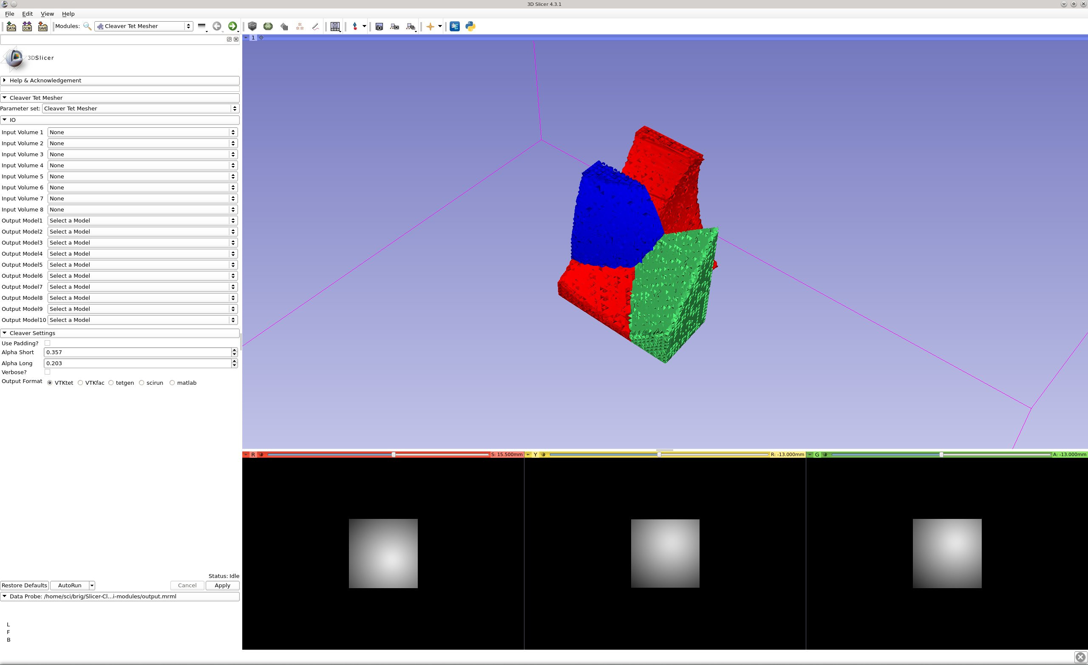The width and height of the screenshot is (1088, 665).
Task: Enable the Verbose checkbox
Action: click(x=47, y=372)
